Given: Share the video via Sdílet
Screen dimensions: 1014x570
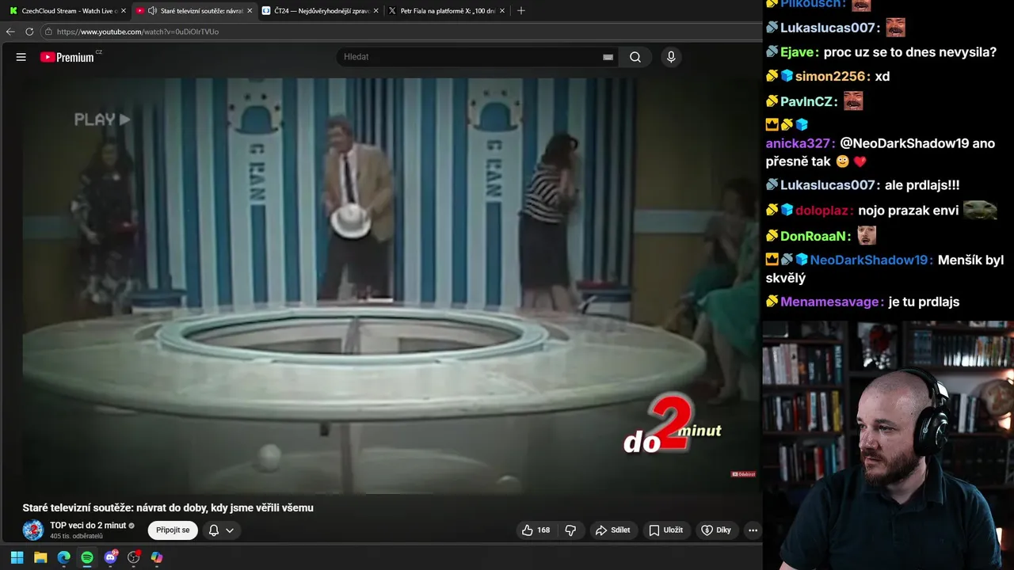Looking at the screenshot, I should [613, 530].
